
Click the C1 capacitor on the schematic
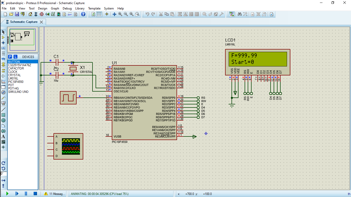coord(57,62)
